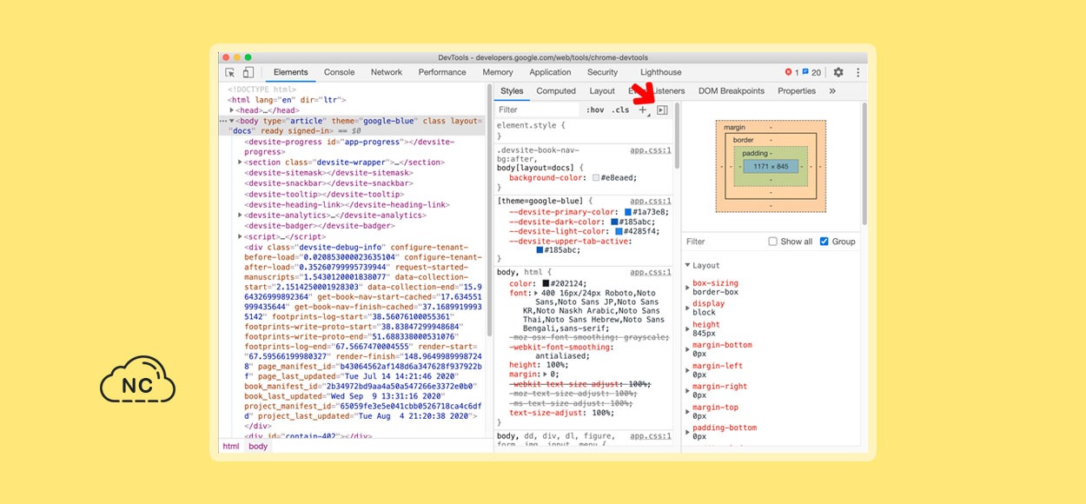
Task: Open the Layout sidebar tab
Action: pos(602,91)
